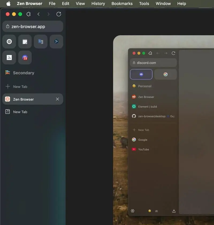The height and width of the screenshot is (225, 214).
Task: Select the Discord pinned tab in preview
Action: (141, 74)
